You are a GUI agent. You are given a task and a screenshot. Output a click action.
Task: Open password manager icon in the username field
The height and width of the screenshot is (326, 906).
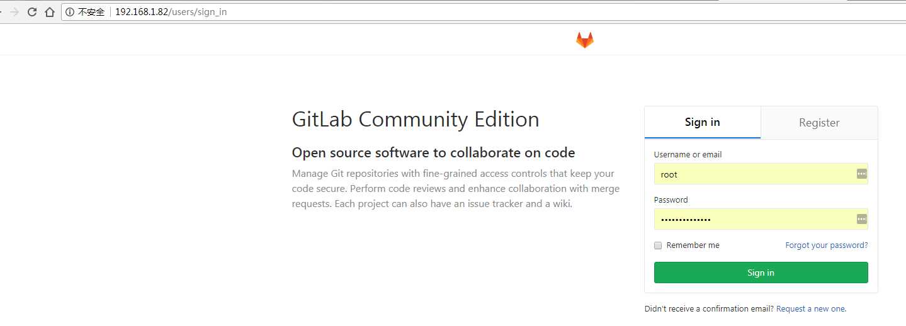click(x=862, y=174)
